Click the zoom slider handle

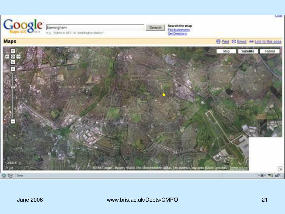click(x=13, y=87)
